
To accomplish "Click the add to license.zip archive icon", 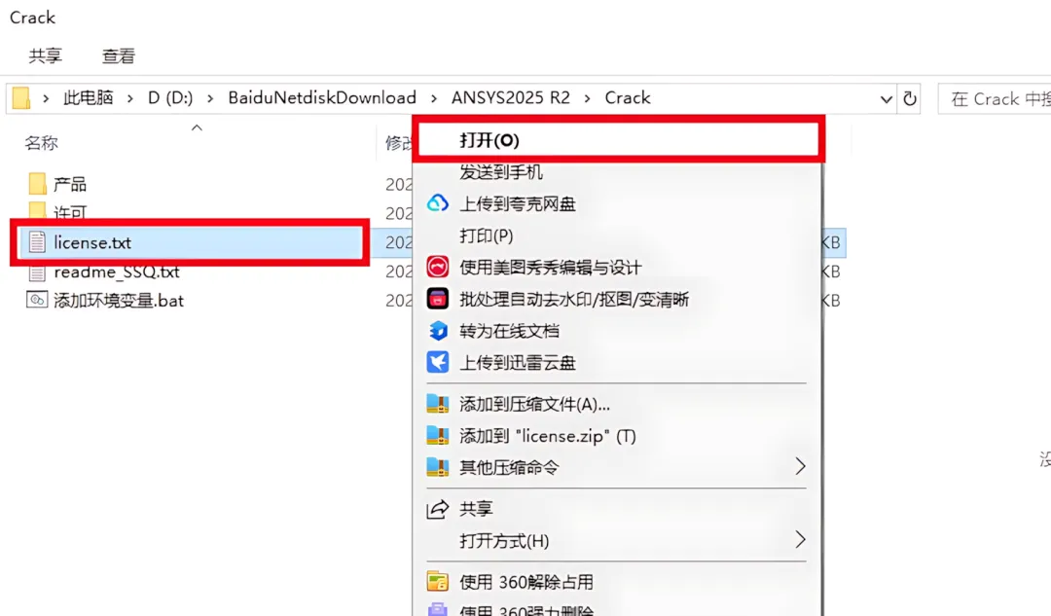I will click(x=438, y=436).
